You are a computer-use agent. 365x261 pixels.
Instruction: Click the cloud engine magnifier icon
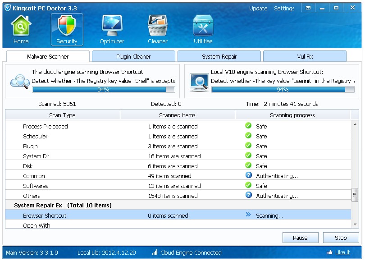point(20,82)
